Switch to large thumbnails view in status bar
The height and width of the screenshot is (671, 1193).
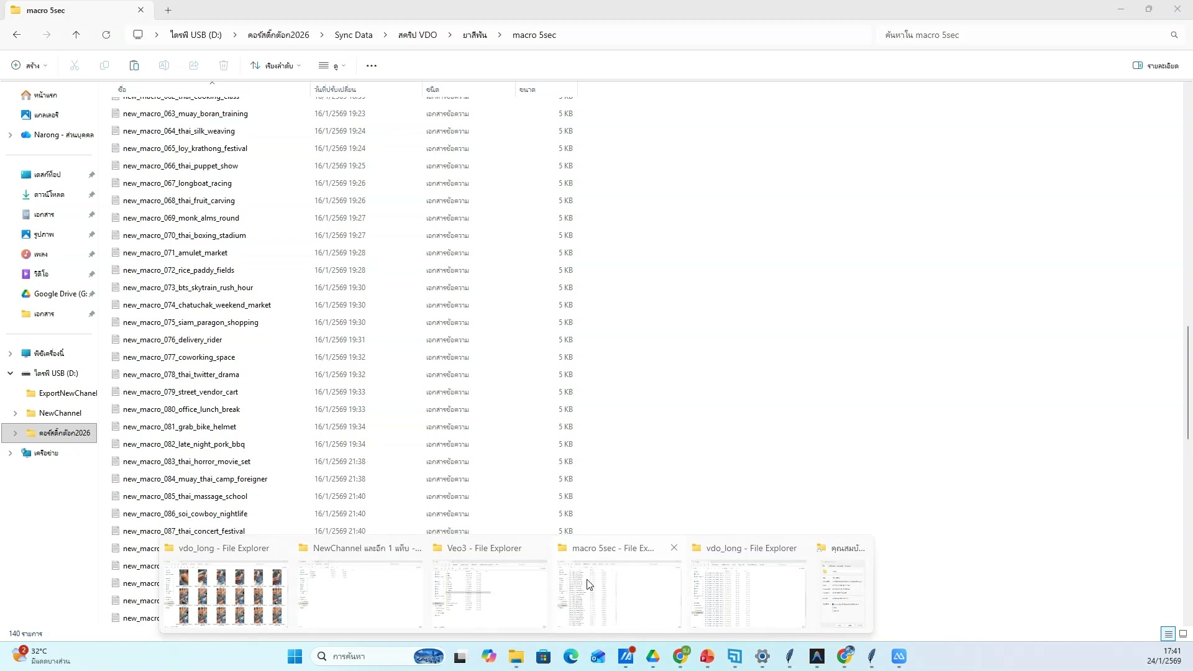[x=1183, y=634]
